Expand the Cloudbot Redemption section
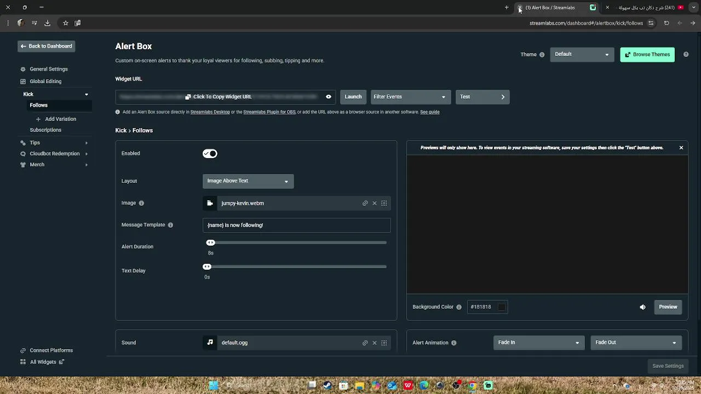701x394 pixels. point(86,154)
